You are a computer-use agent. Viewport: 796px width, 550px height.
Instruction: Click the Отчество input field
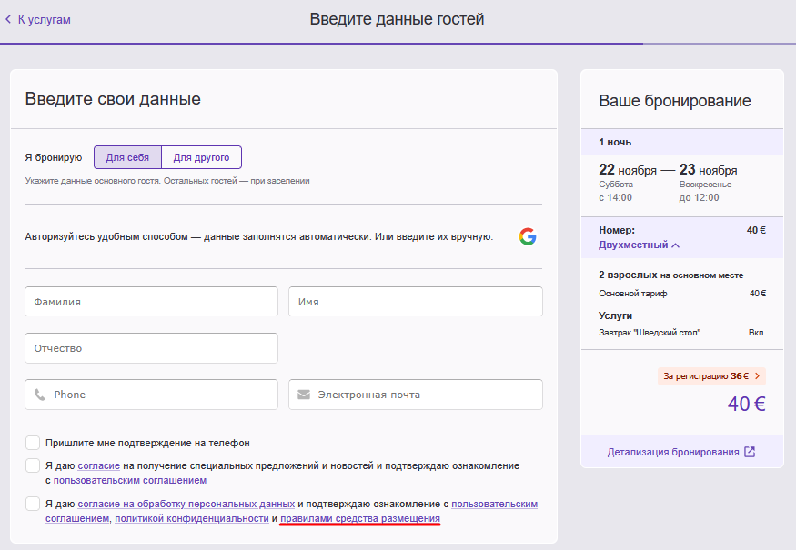point(151,348)
